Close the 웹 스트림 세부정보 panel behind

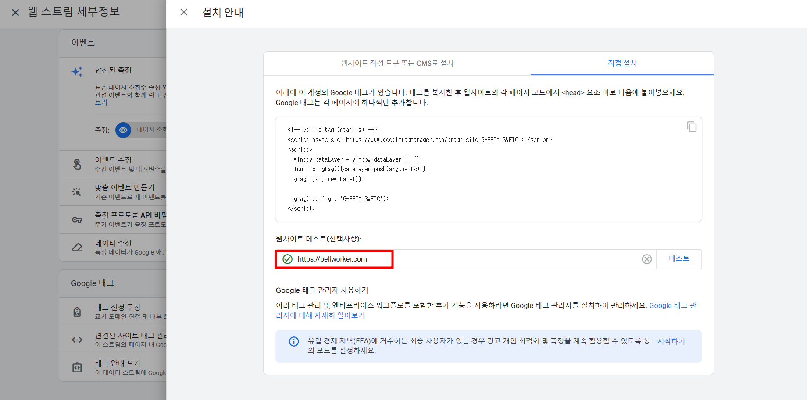tap(15, 12)
